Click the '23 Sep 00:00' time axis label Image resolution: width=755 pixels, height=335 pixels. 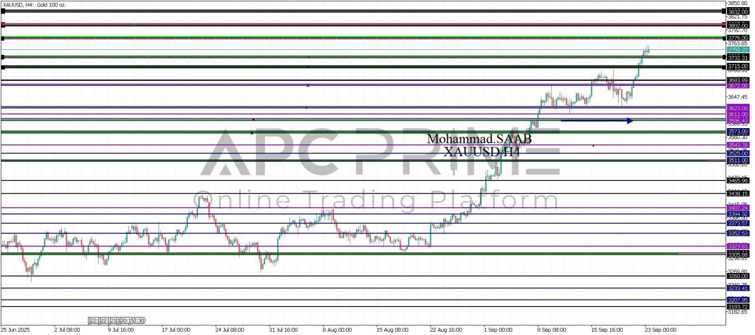(x=661, y=330)
